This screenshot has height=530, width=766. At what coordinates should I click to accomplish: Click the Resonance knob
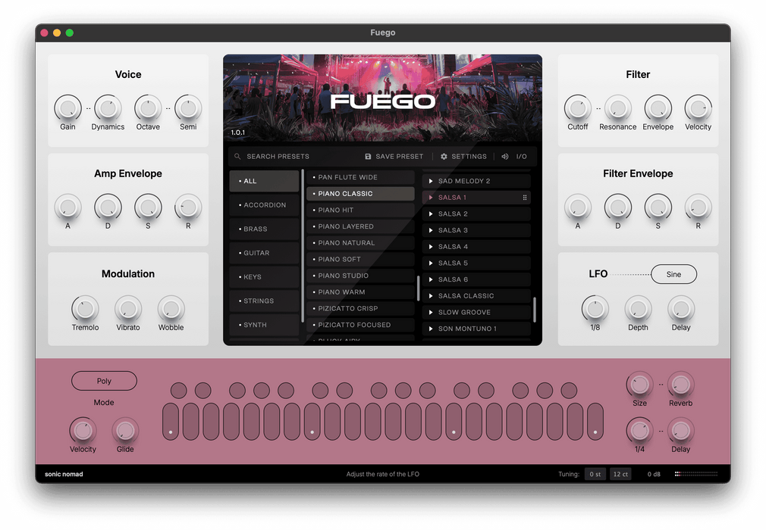point(617,108)
